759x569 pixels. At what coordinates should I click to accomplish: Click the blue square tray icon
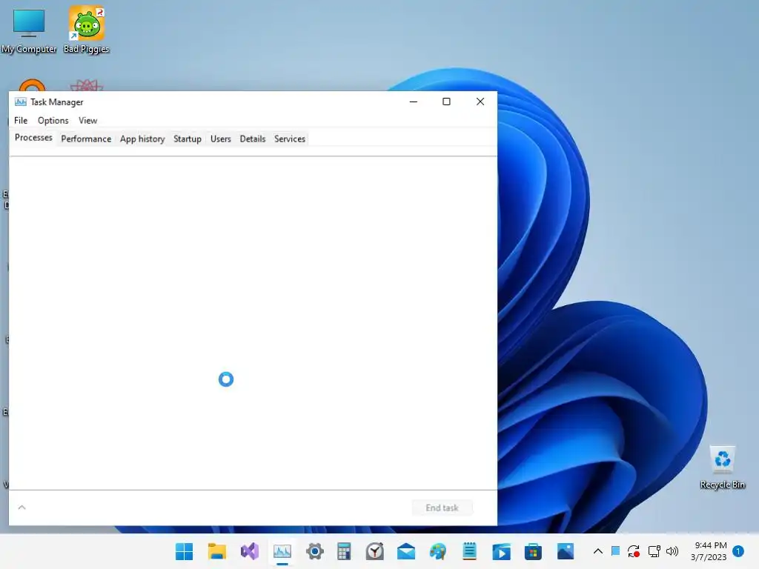pos(616,550)
